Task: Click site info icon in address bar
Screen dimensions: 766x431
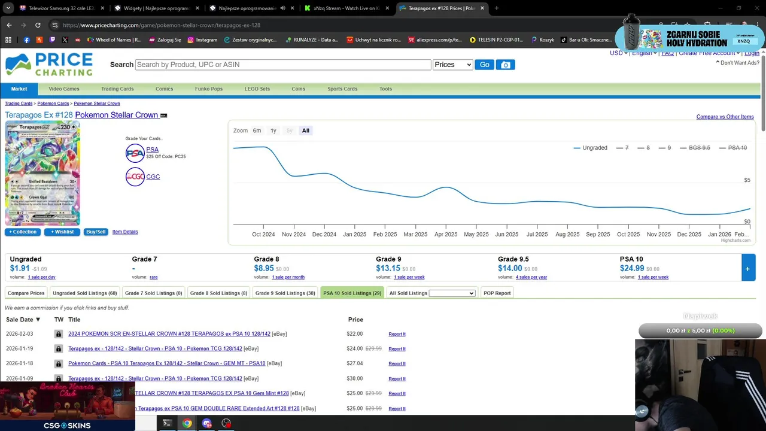Action: click(x=54, y=25)
